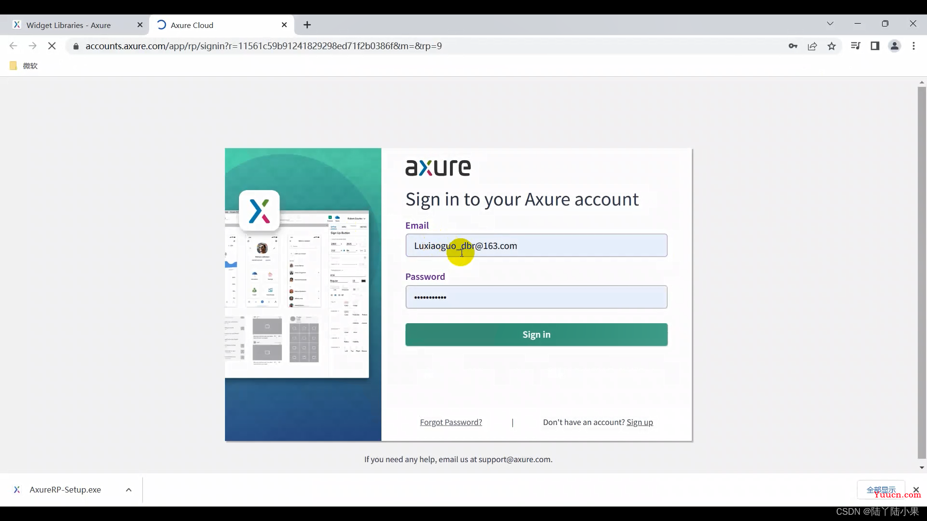Click the scrollbar up arrow
The width and height of the screenshot is (927, 521).
pos(922,82)
